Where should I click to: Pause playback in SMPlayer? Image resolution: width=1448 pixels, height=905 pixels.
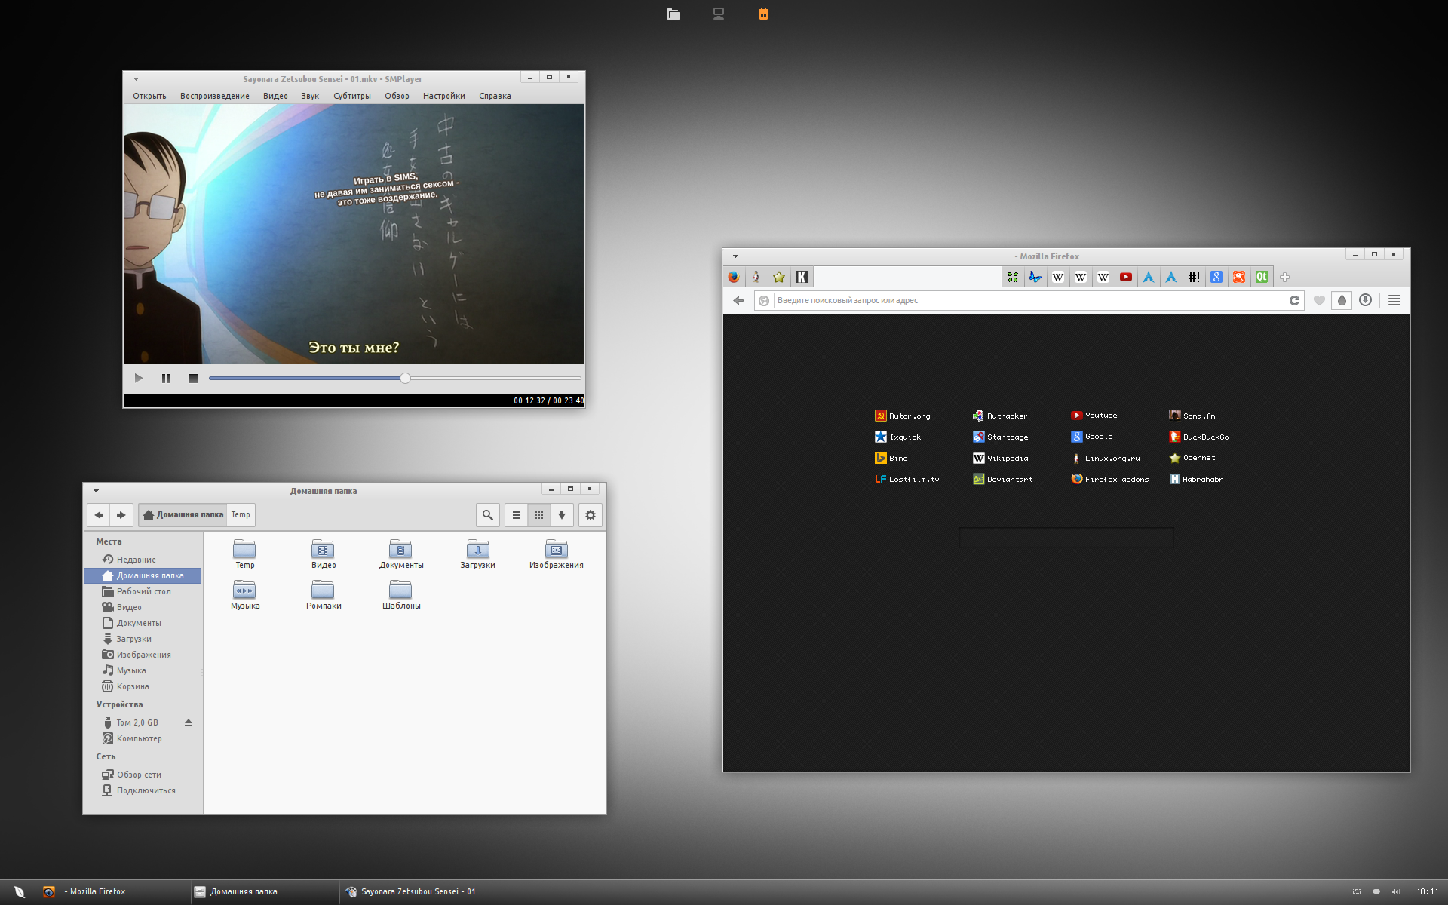(x=166, y=378)
